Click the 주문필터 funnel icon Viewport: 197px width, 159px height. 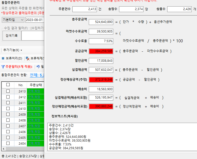(3, 67)
